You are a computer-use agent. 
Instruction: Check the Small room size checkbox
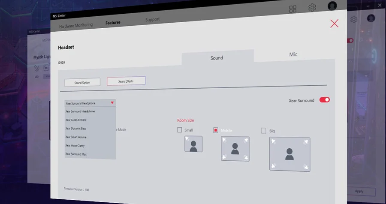tap(179, 130)
